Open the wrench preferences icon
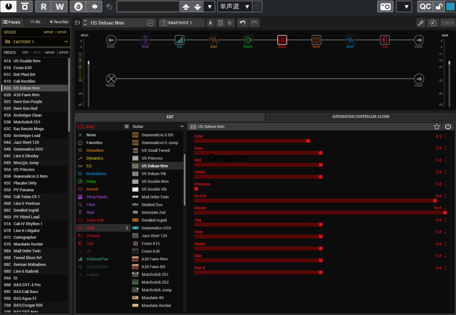 [x=421, y=23]
